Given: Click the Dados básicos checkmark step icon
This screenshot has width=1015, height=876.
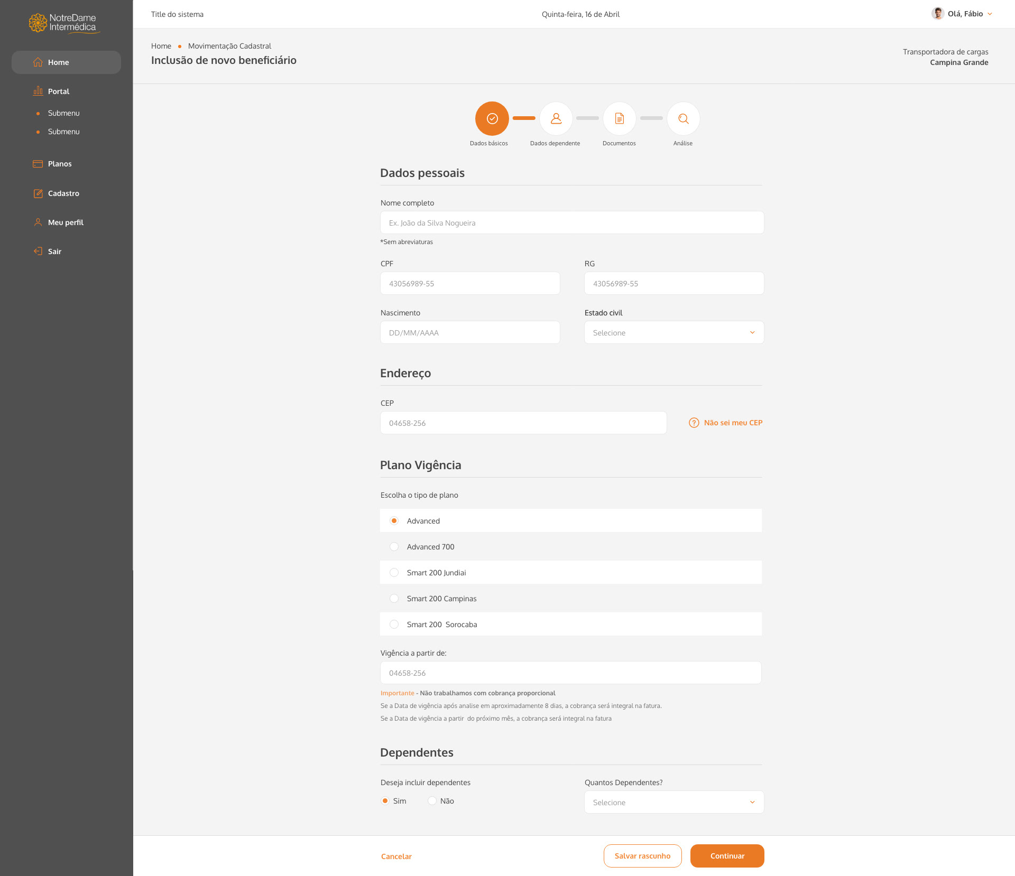Looking at the screenshot, I should pyautogui.click(x=492, y=119).
